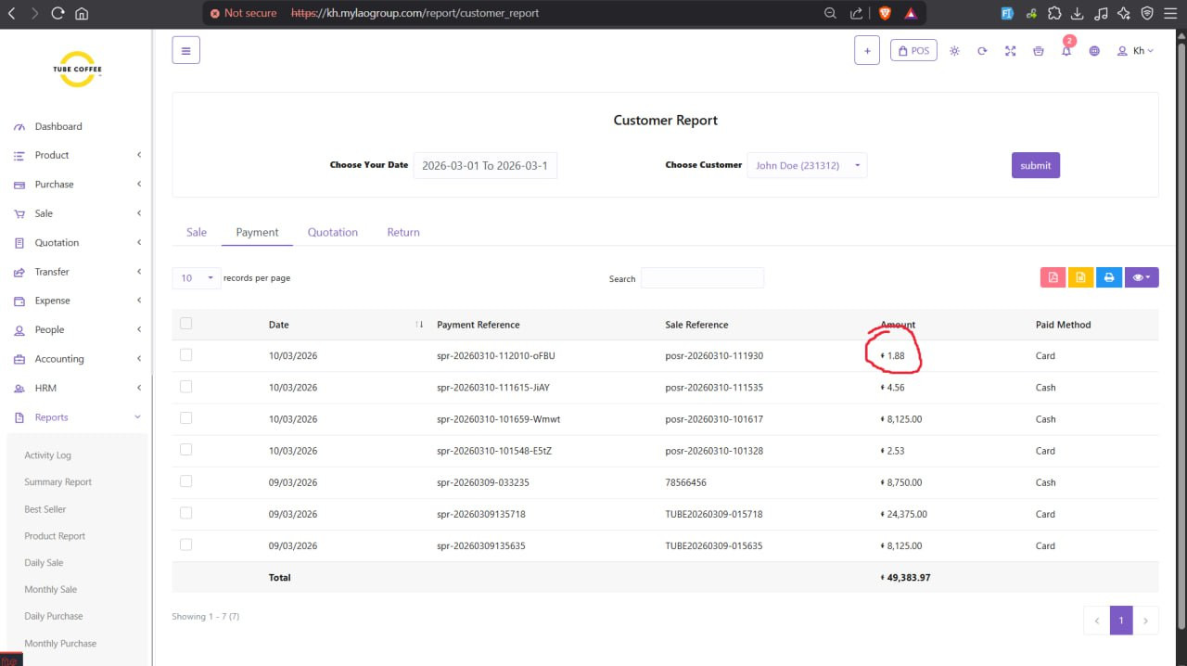Go to pagination page 1

(1121, 621)
